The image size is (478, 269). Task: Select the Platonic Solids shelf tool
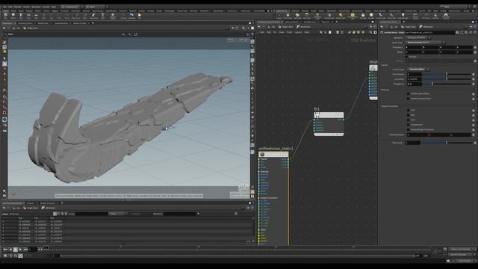113,16
